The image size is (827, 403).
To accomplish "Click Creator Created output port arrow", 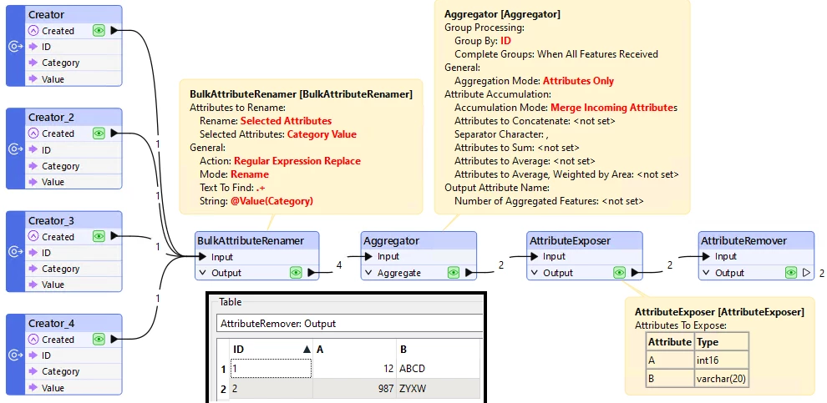I will [x=114, y=31].
